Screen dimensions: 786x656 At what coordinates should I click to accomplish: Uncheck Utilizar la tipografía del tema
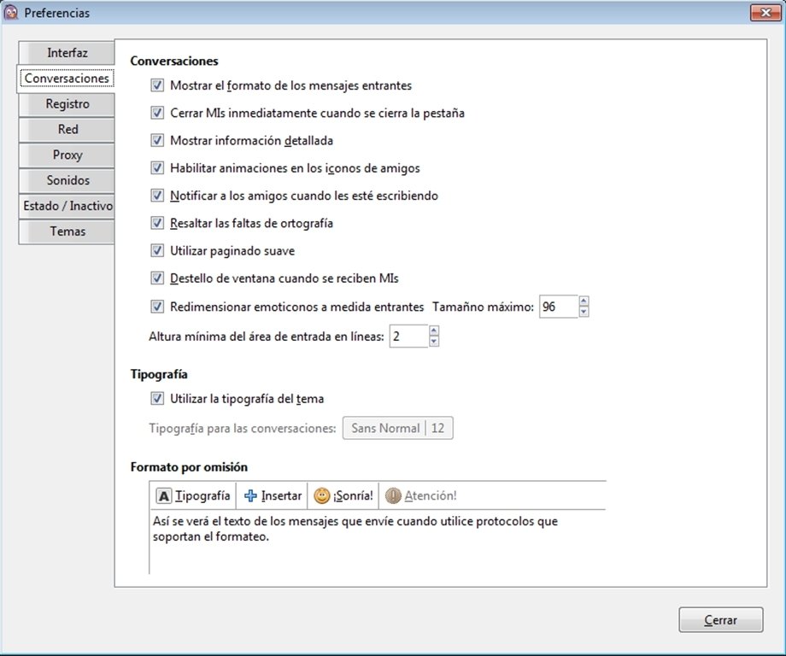click(157, 398)
